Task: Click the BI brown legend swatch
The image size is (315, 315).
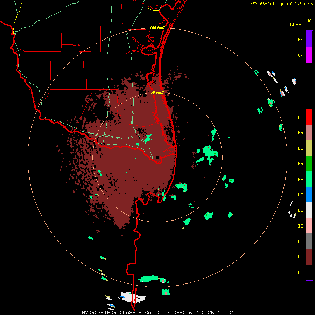Action: (x=309, y=257)
